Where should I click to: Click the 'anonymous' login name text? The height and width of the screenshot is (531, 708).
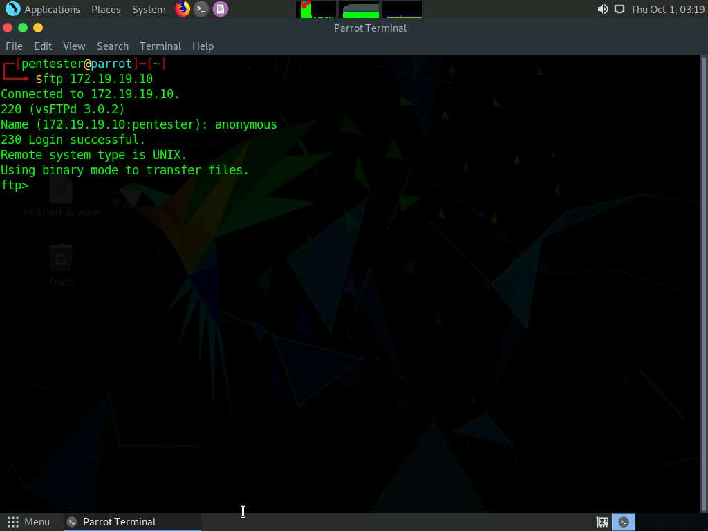[245, 124]
